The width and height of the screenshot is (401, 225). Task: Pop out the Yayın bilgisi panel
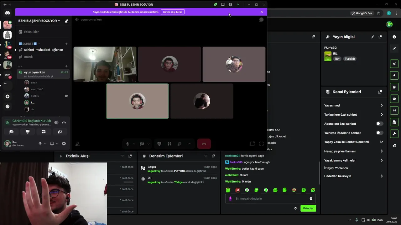pos(380,37)
